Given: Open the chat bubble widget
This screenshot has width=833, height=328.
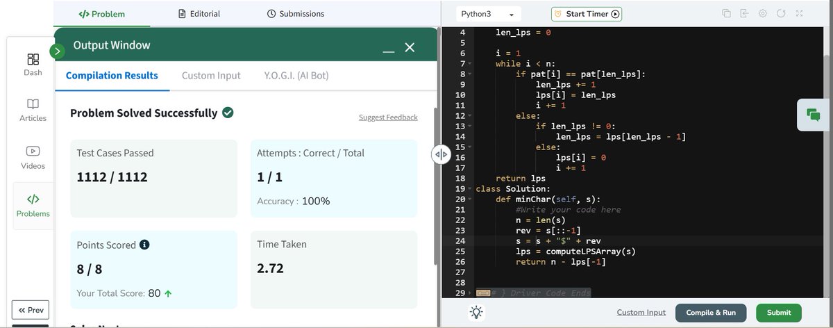Looking at the screenshot, I should click(814, 115).
